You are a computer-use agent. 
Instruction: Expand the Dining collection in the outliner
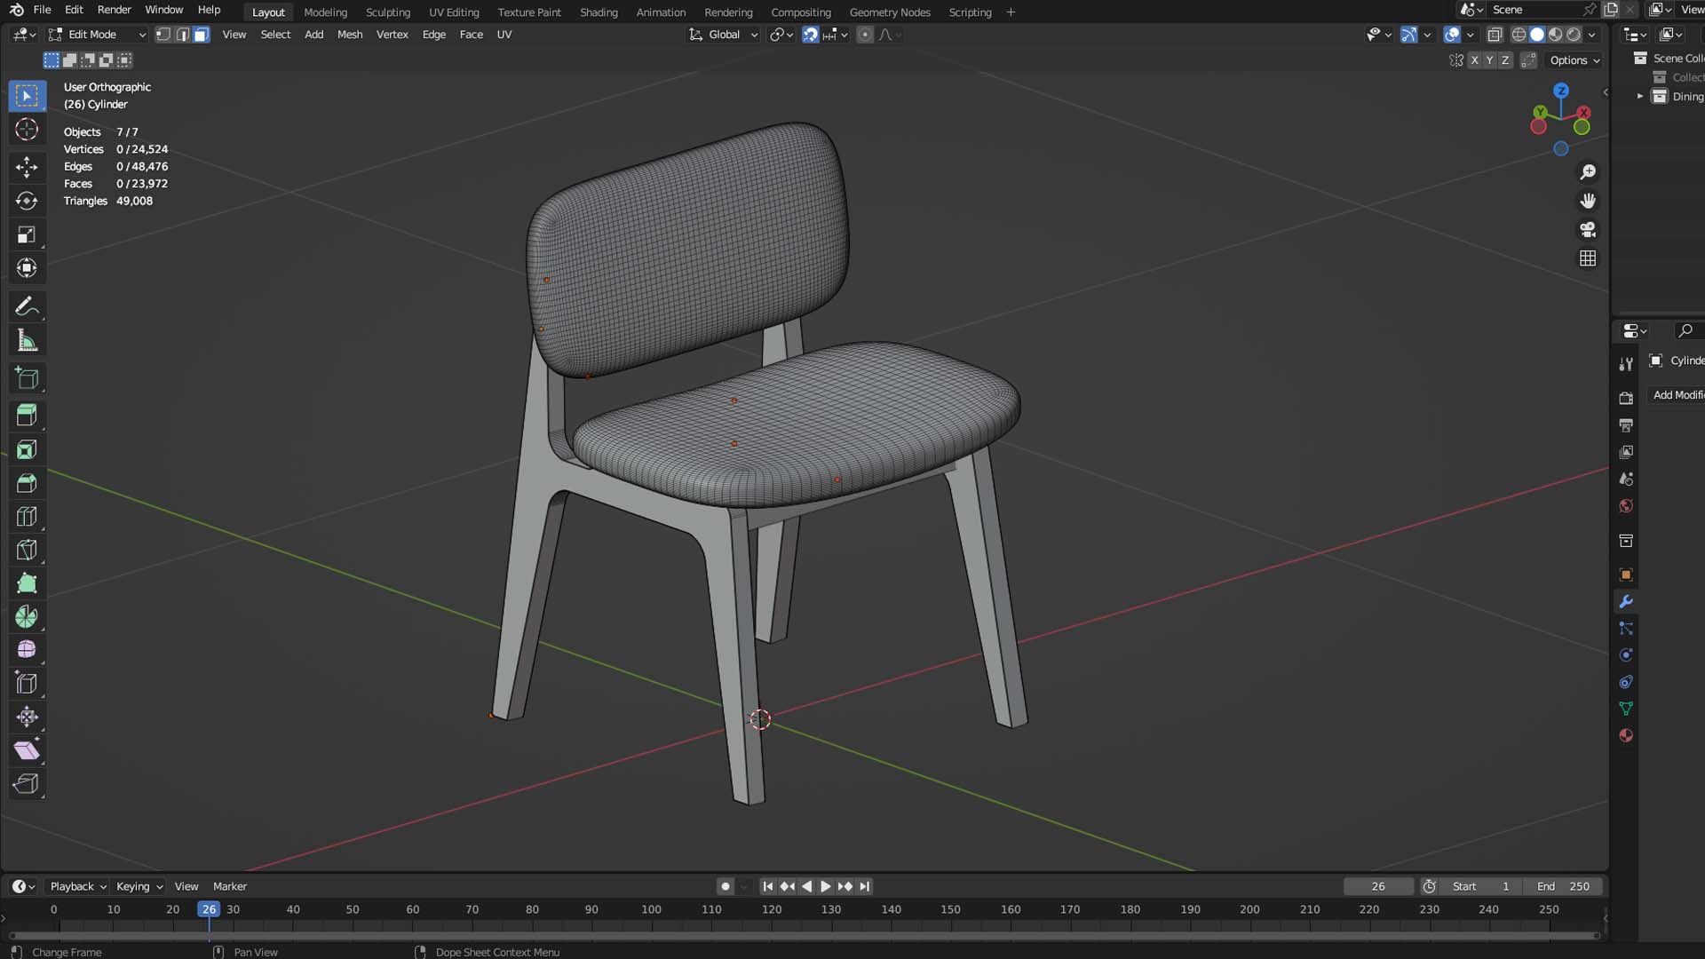click(x=1640, y=96)
